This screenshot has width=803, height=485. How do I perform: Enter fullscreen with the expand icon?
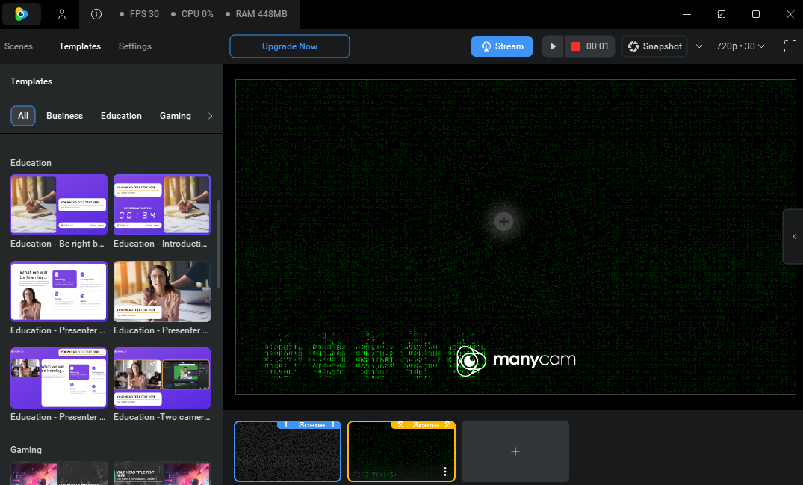790,46
